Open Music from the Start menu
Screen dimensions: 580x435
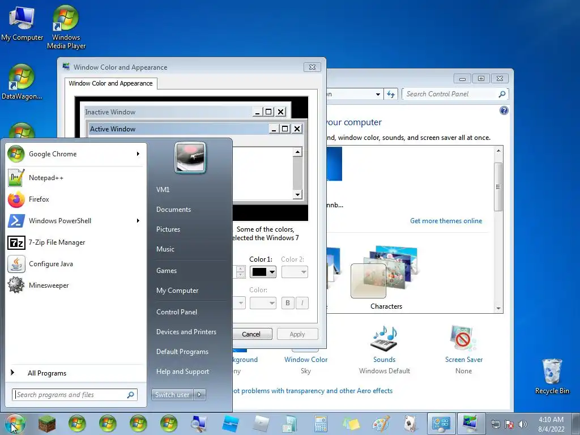165,249
